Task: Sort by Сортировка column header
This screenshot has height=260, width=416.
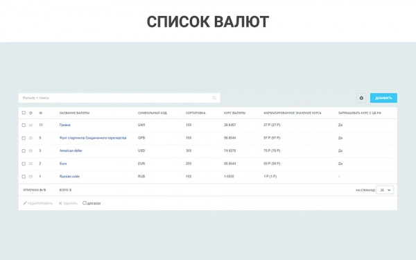Action: [196, 113]
